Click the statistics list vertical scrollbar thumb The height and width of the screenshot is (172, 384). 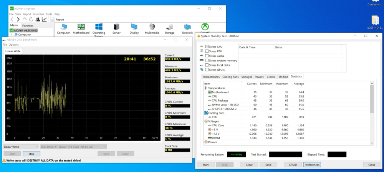(x=372, y=99)
